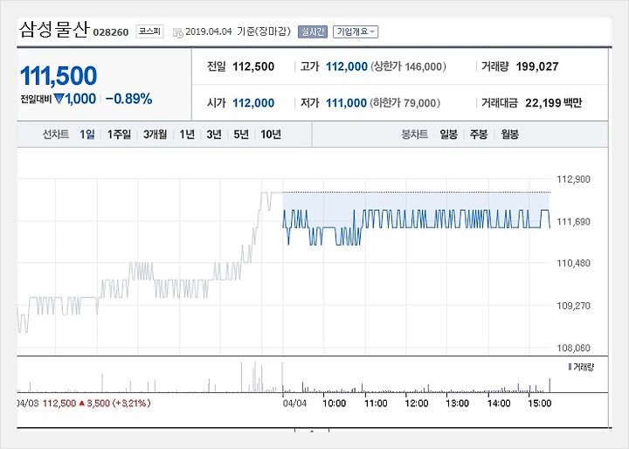Image resolution: width=629 pixels, height=449 pixels.
Task: Click the 13:00 time axis label
Action: [457, 404]
